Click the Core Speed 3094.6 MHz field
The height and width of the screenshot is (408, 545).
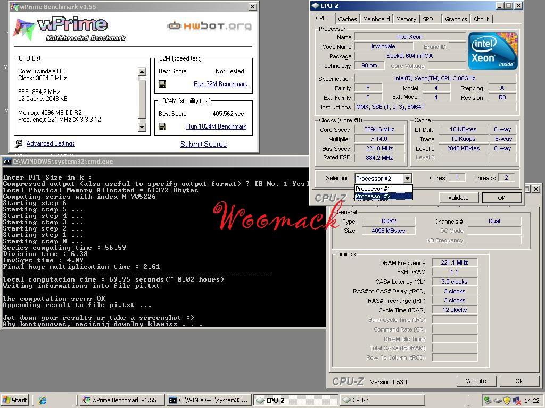pos(379,129)
